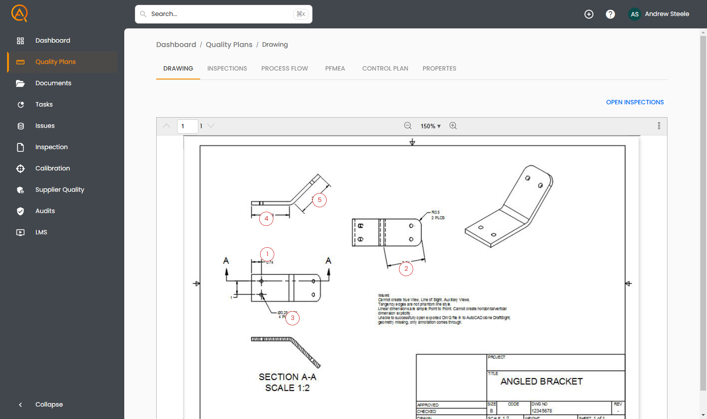The width and height of the screenshot is (707, 419).
Task: Open the Documents folder icon
Action: (20, 83)
